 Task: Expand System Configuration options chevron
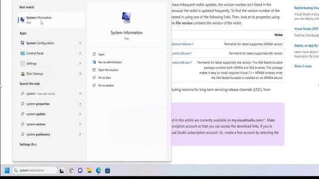tap(80, 43)
